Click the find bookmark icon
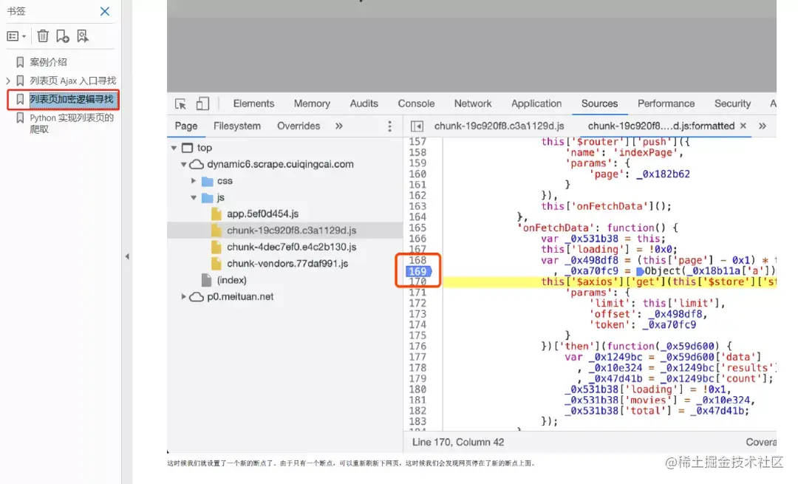798x484 pixels. 83,35
